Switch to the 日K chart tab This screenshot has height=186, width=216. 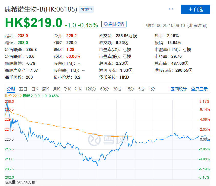[x=35, y=89]
